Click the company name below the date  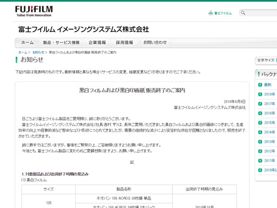pyautogui.click(x=210, y=107)
